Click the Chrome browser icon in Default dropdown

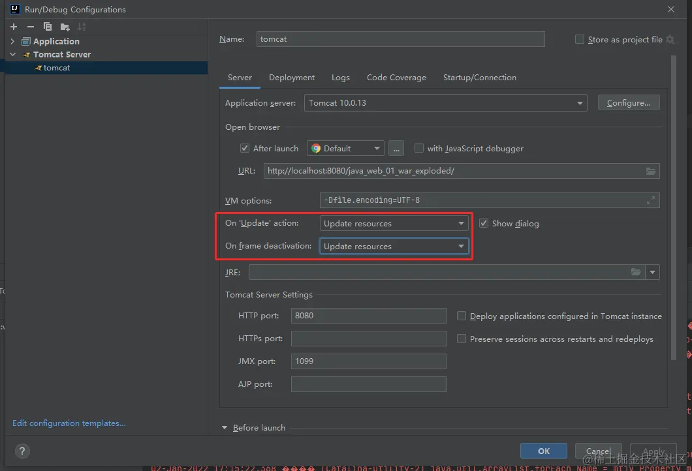point(316,148)
